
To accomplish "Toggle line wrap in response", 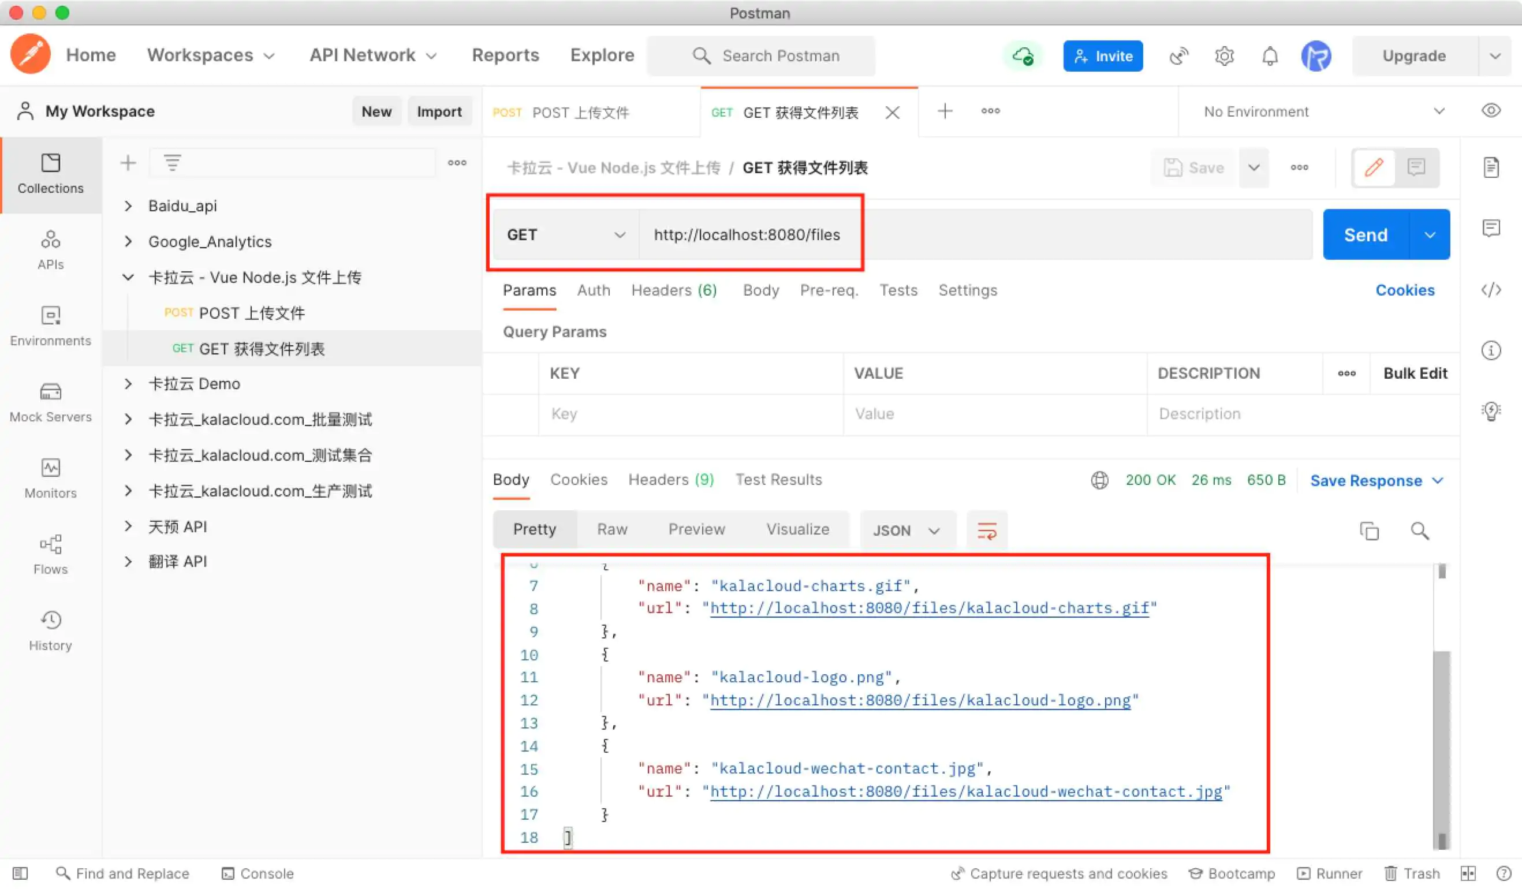I will point(986,531).
